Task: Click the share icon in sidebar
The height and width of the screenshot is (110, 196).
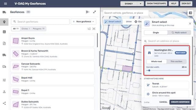Action: 4,103
